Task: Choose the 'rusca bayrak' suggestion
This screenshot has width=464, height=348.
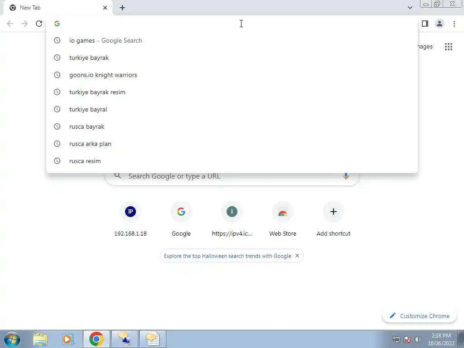Action: click(x=232, y=126)
